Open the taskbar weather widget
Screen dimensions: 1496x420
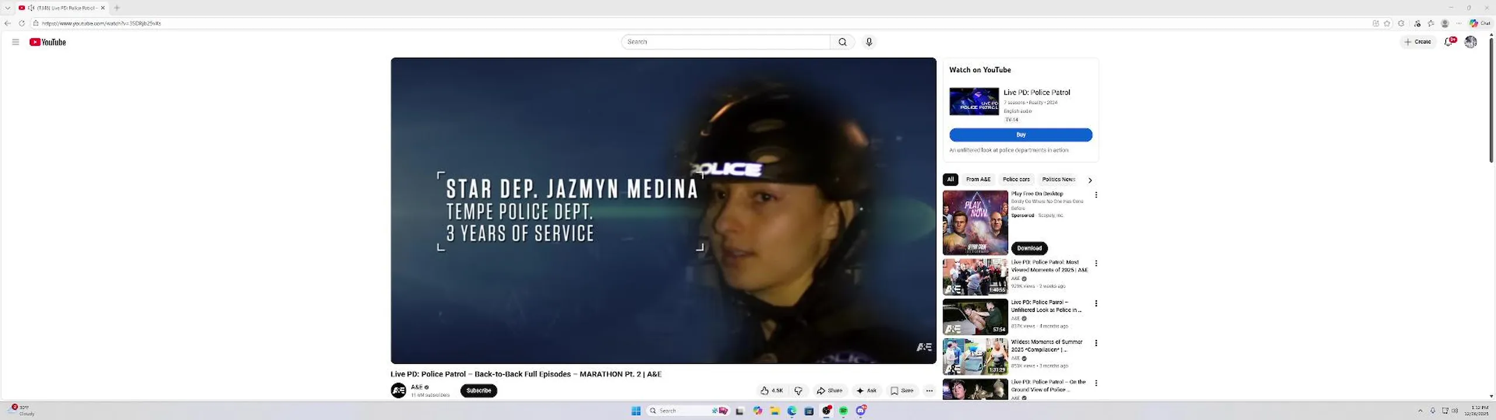click(x=22, y=410)
